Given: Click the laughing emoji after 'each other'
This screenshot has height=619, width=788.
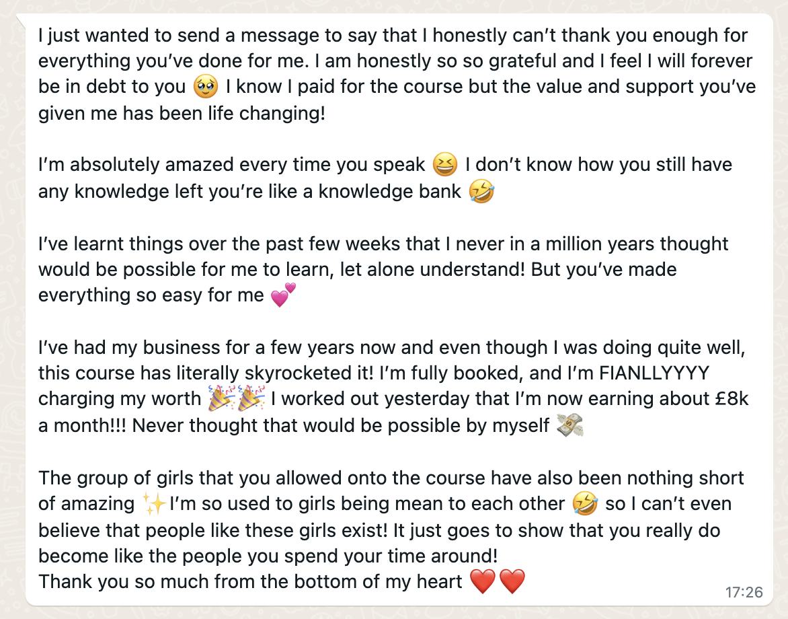Looking at the screenshot, I should pos(585,503).
